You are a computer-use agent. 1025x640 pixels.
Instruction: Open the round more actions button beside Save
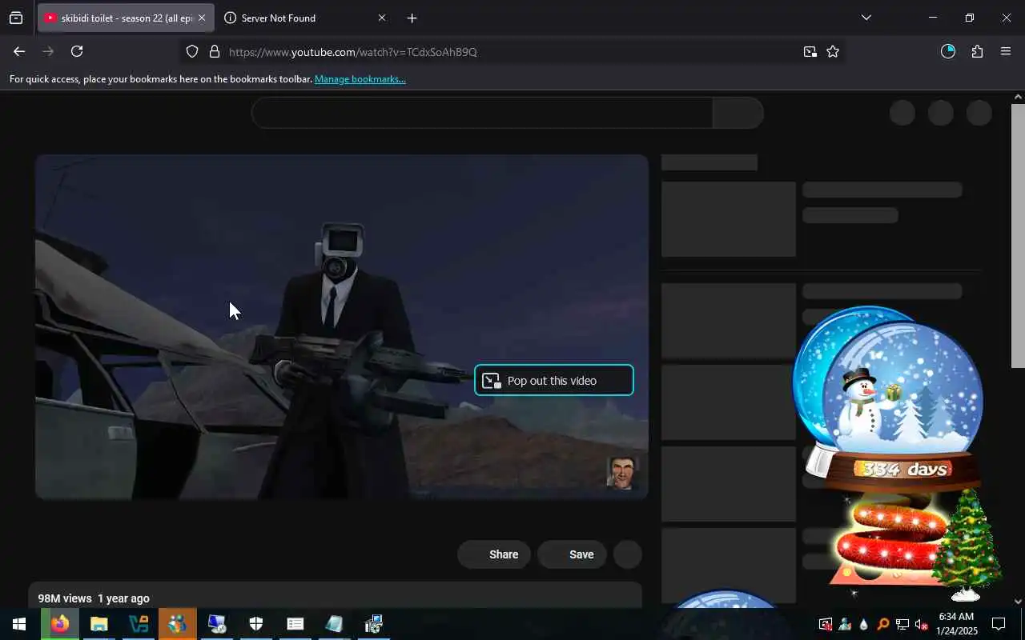pos(628,554)
